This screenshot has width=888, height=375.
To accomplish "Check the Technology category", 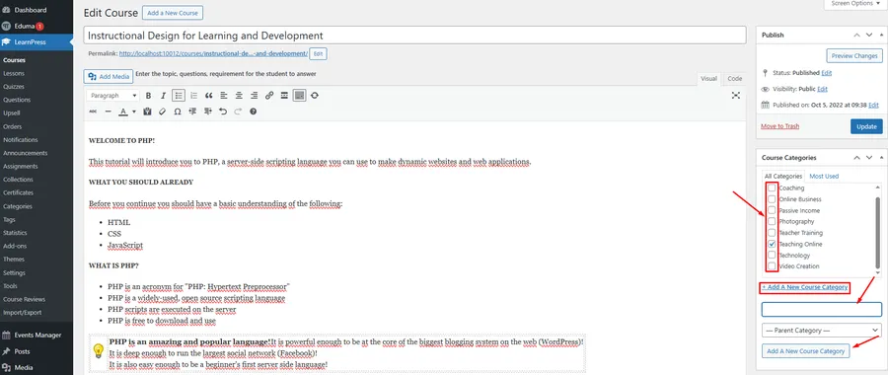I will [772, 255].
